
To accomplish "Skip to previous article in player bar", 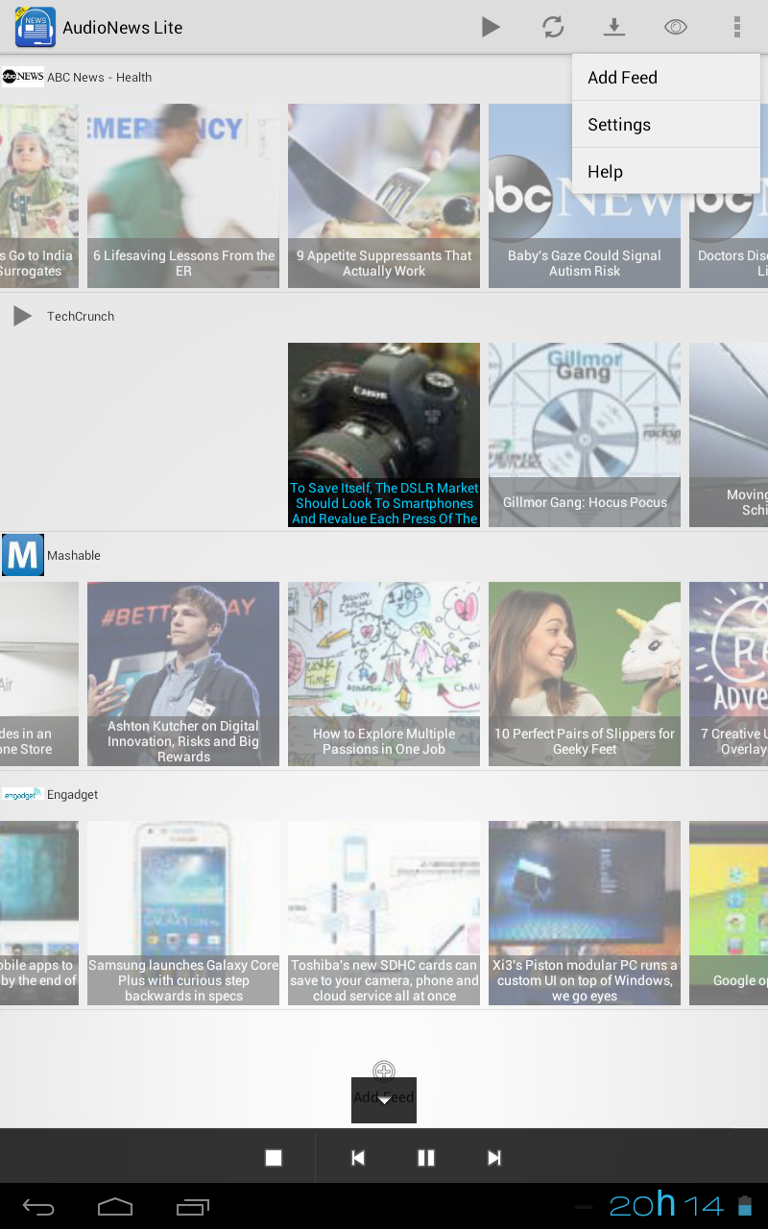I will tap(358, 1158).
